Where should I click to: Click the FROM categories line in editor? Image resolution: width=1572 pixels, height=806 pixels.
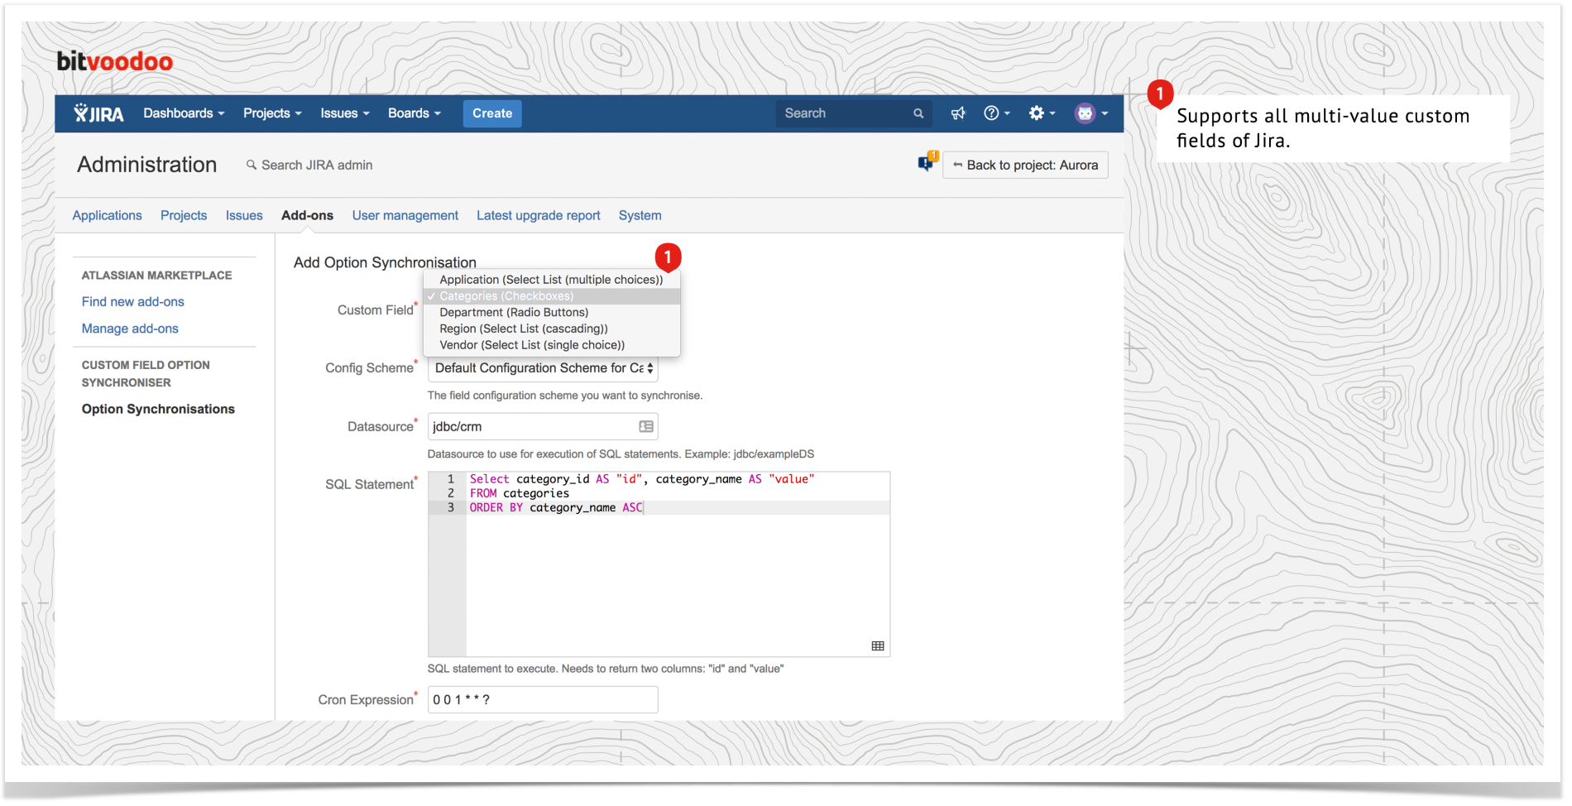(x=520, y=493)
